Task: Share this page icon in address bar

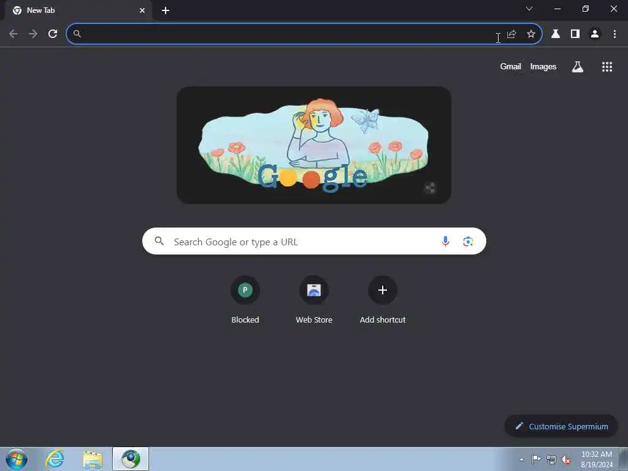Action: (511, 34)
